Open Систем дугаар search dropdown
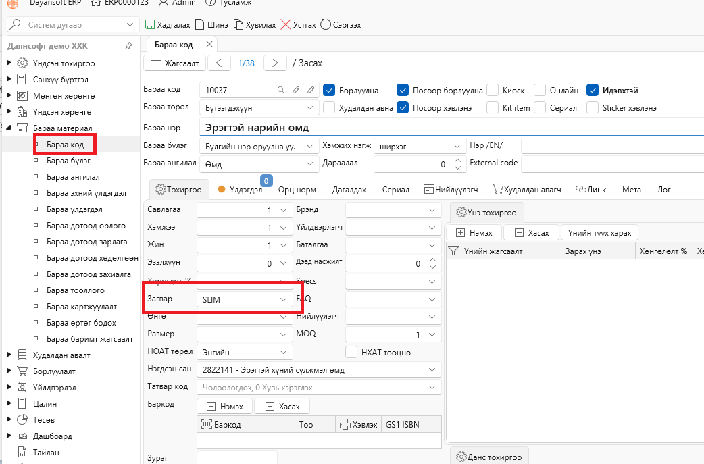This screenshot has width=704, height=464. click(x=130, y=25)
